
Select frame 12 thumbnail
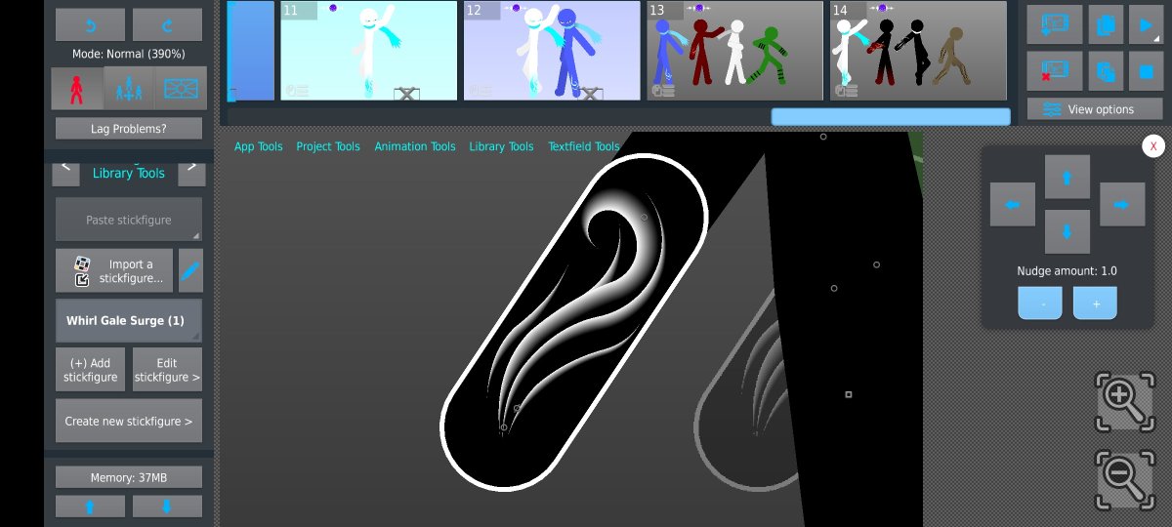pyautogui.click(x=552, y=51)
